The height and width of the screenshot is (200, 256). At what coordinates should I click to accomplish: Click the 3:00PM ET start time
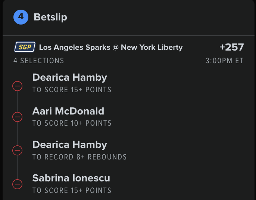click(224, 61)
